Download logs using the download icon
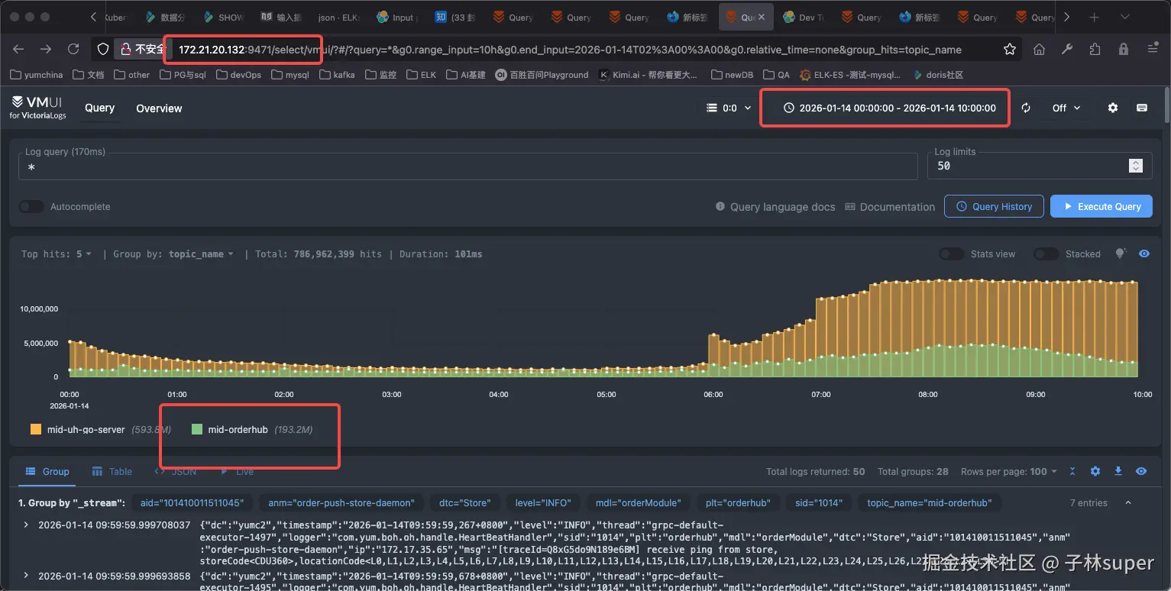The image size is (1171, 591). point(1118,472)
